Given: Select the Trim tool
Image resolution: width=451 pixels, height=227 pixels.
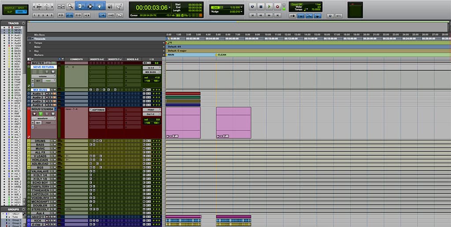Looking at the screenshot, I should pos(80,6).
